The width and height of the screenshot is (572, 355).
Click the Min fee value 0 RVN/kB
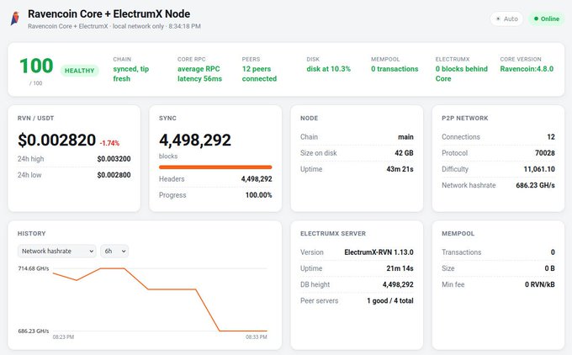click(x=540, y=284)
